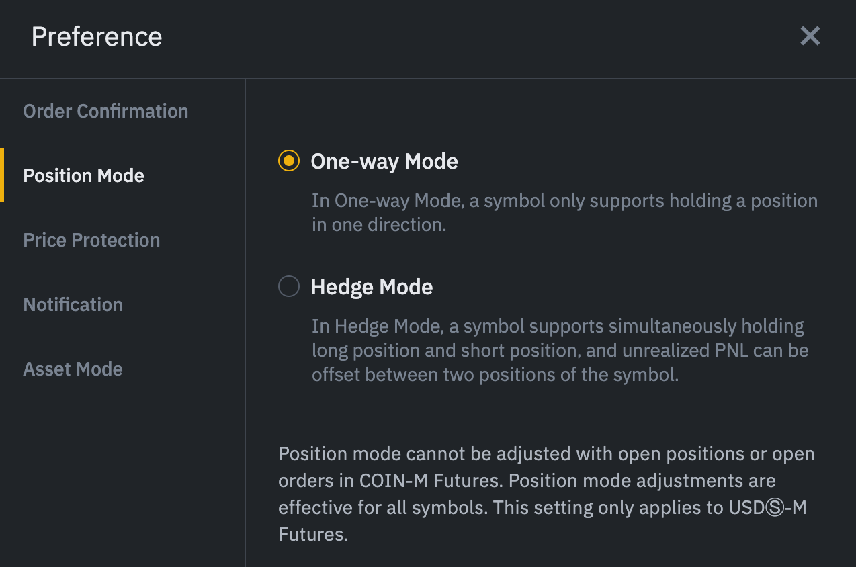Click the Hedge Mode radio circle
Image resolution: width=856 pixels, height=567 pixels.
tap(288, 286)
